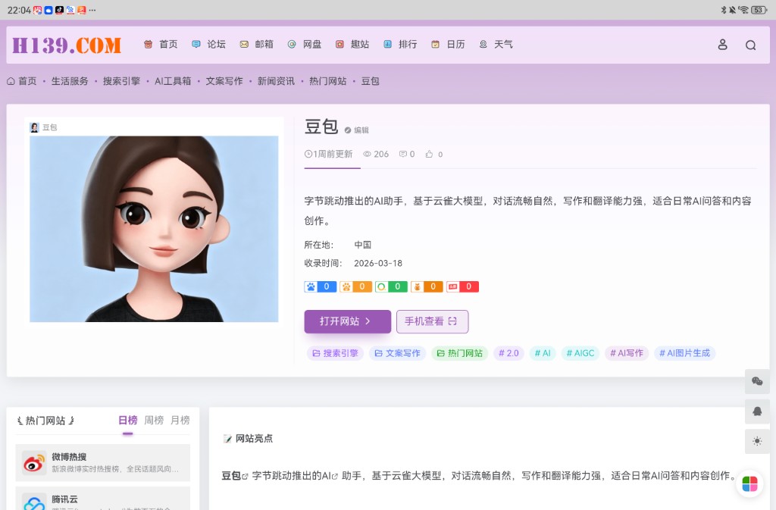Select the # AI写作 tag

pos(627,353)
